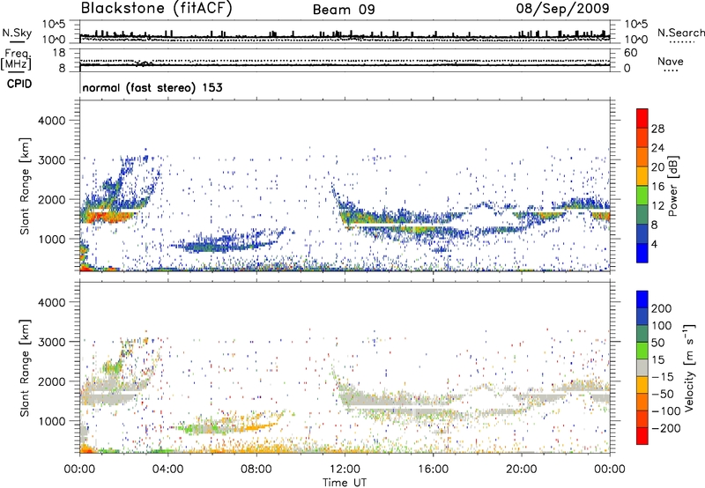
Task: Click velocity panel 'Slant Range [km]' axis title
Action: tap(25, 368)
